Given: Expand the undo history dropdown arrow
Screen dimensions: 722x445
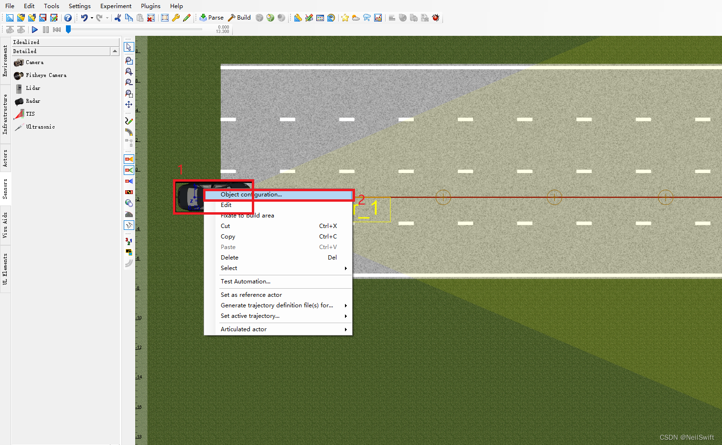Looking at the screenshot, I should click(92, 18).
